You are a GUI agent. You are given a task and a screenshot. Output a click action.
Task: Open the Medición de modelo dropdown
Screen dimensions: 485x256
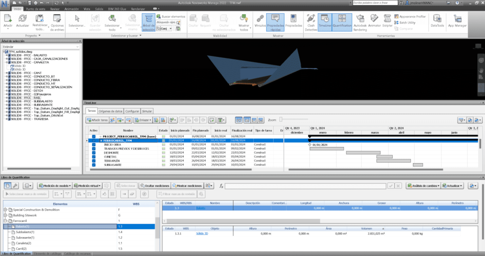tap(55, 185)
